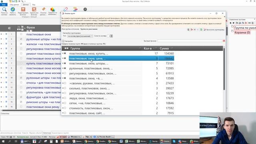Click the table columns icon in main grid header
This screenshot has width=256, height=144.
(x=9, y=28)
